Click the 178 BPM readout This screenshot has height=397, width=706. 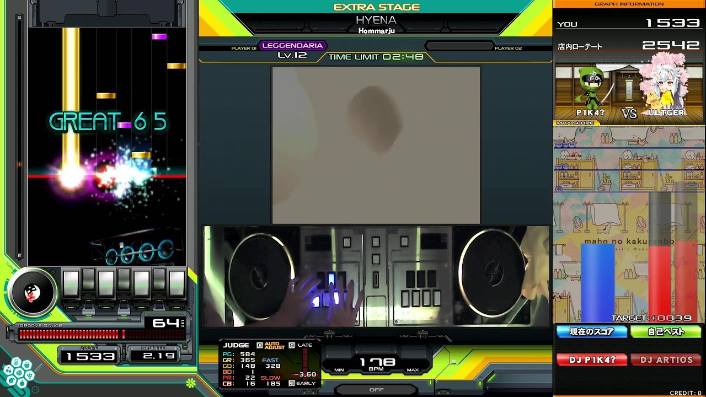coord(377,362)
